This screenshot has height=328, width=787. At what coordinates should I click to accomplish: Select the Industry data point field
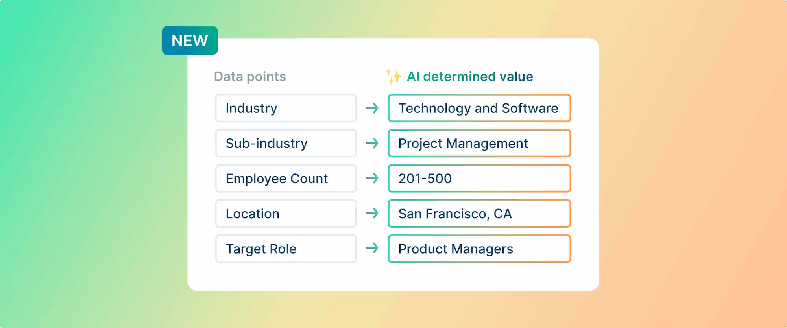pyautogui.click(x=286, y=108)
